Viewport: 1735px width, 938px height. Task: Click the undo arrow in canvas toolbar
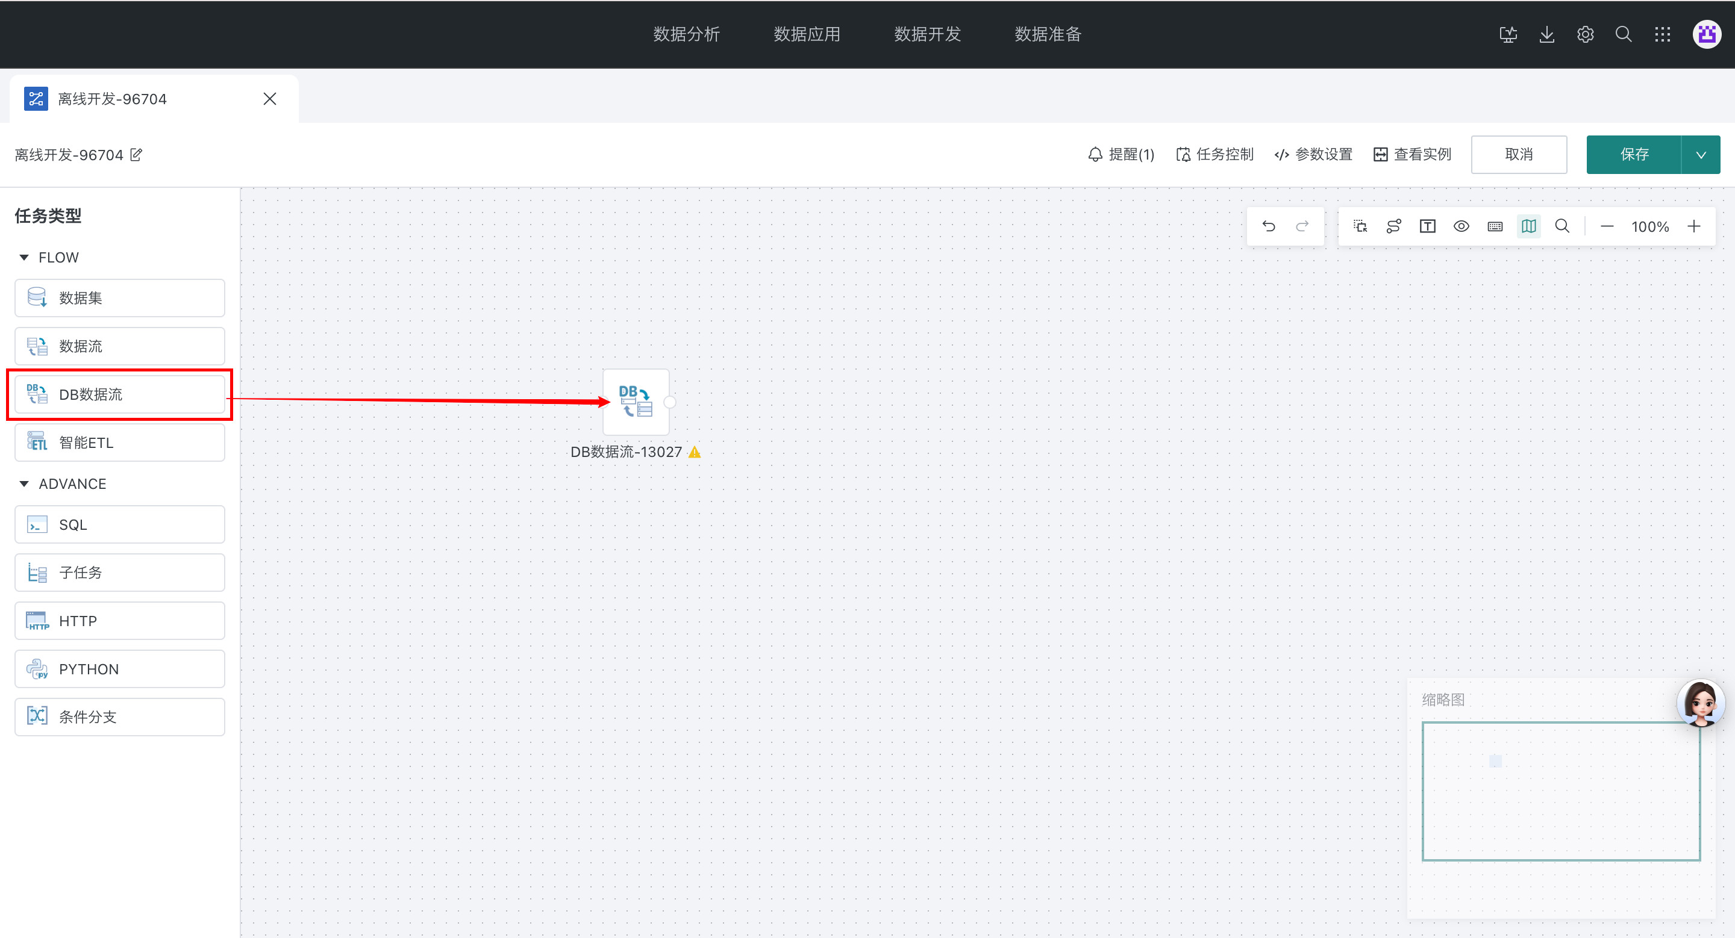(x=1269, y=226)
